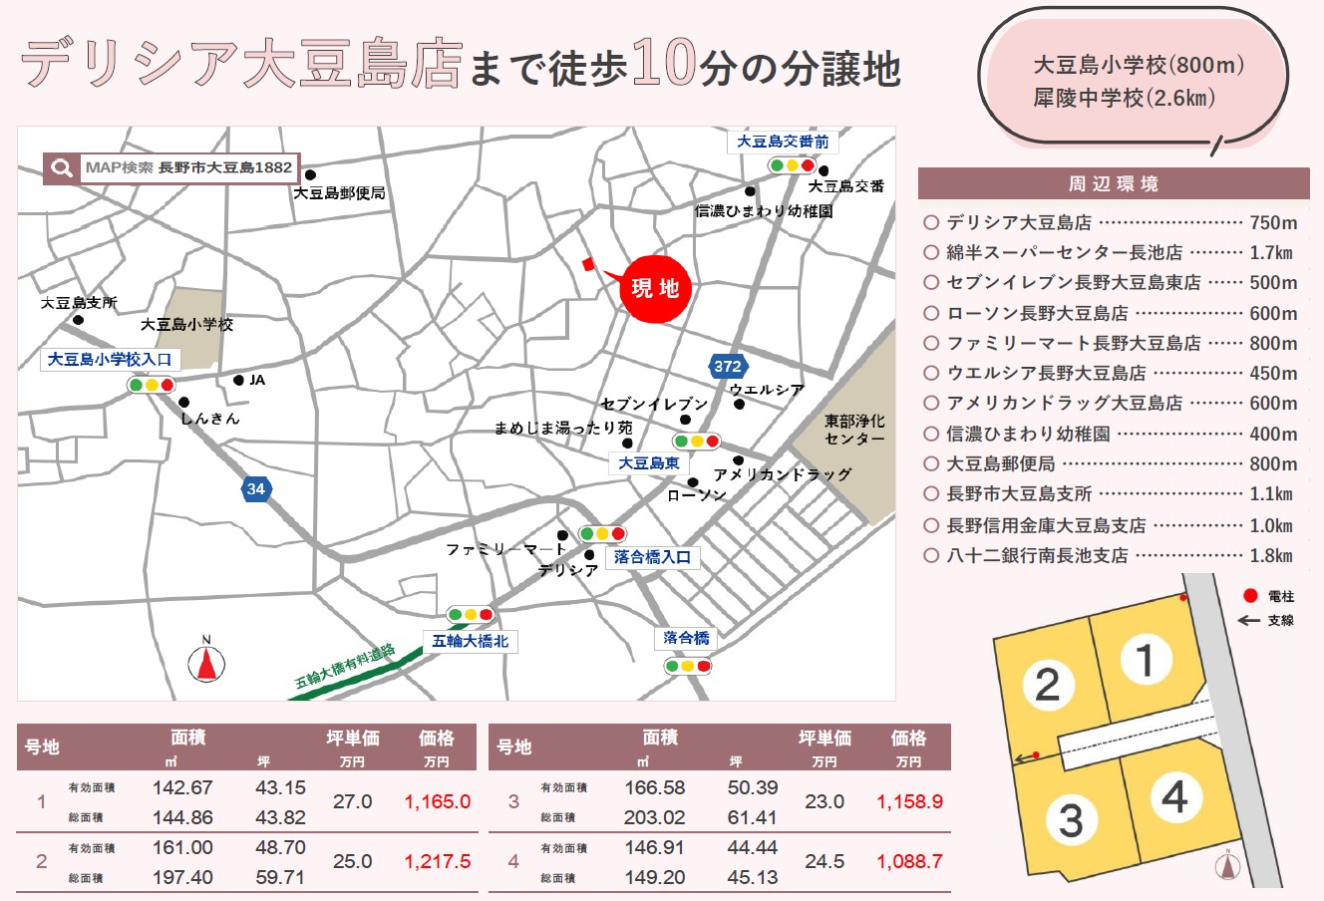The height and width of the screenshot is (901, 1324).
Task: Click the red 現地 circle marker
Action: pyautogui.click(x=655, y=288)
